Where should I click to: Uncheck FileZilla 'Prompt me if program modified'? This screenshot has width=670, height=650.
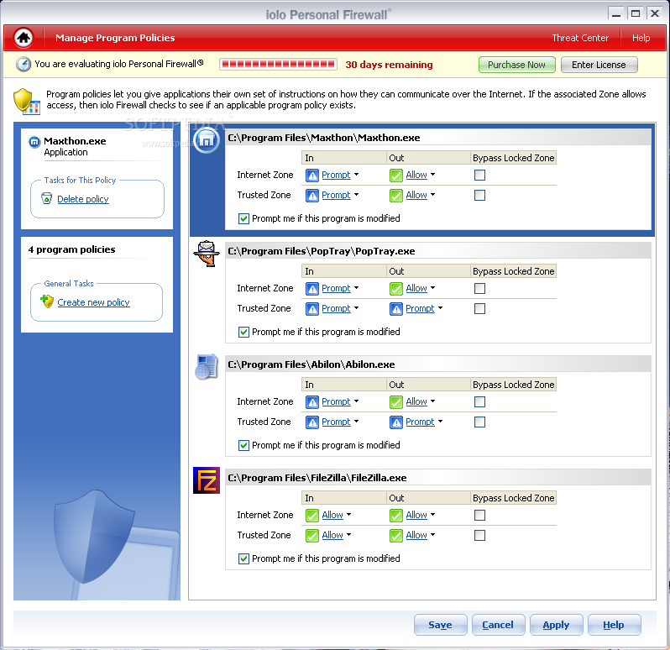coord(243,558)
